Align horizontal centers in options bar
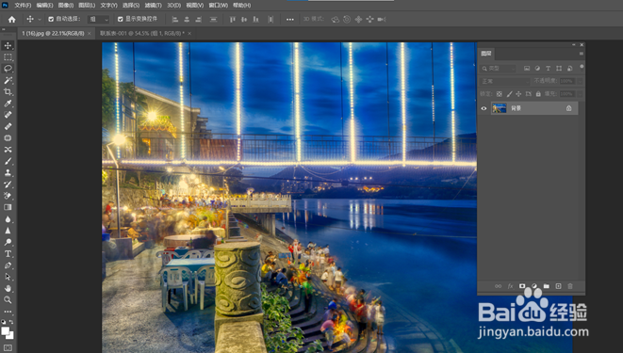 [x=187, y=19]
